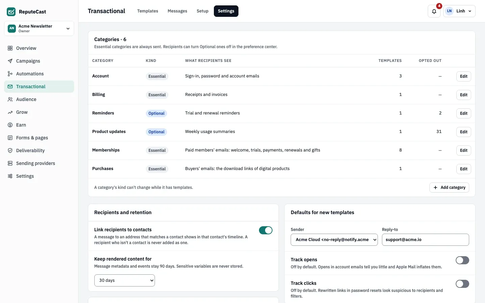The width and height of the screenshot is (485, 303).
Task: Open the Sender address dropdown
Action: 334,240
